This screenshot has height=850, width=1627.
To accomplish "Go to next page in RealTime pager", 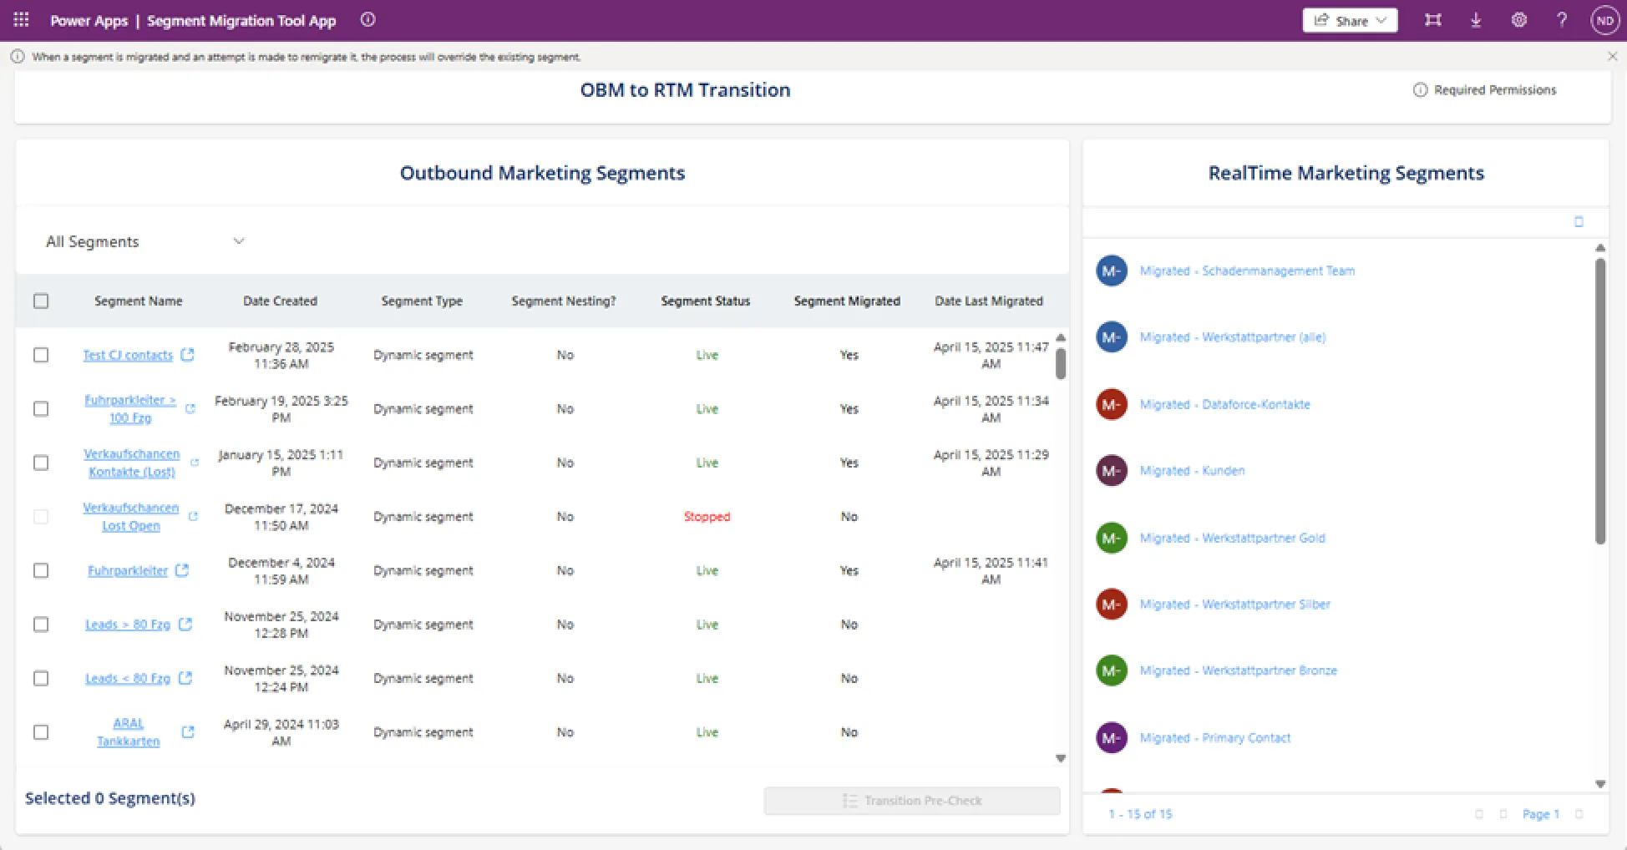I will [1579, 814].
